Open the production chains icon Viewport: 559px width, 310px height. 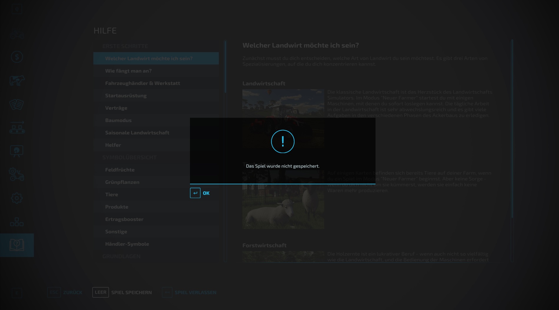tap(17, 127)
